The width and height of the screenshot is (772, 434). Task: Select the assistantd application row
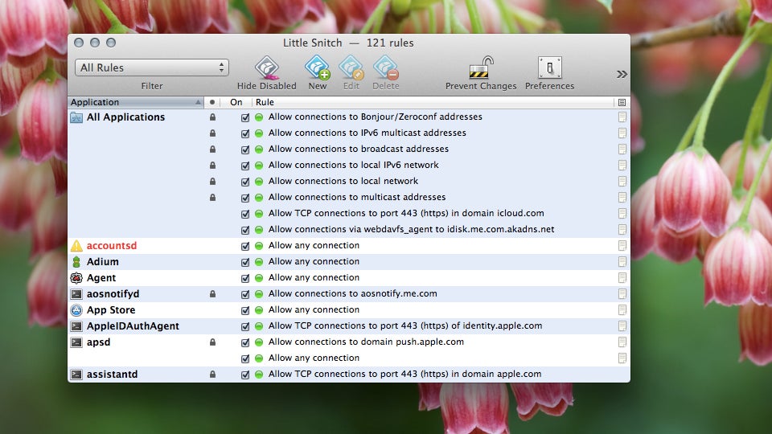click(112, 375)
